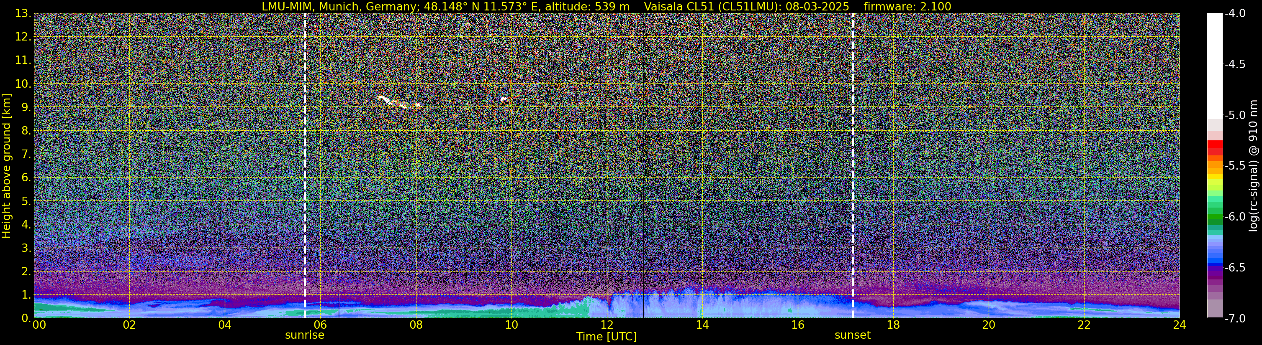This screenshot has width=1262, height=345.
Task: Click the '10.' height axis tick label
Action: point(23,84)
